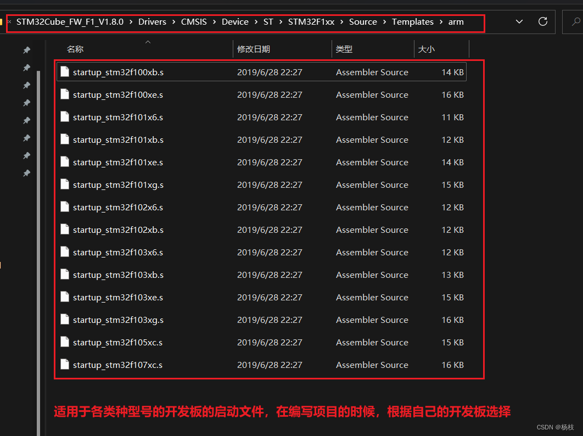Screen dimensions: 583x436
Task: Sort files by 大小 column
Action: 427,49
